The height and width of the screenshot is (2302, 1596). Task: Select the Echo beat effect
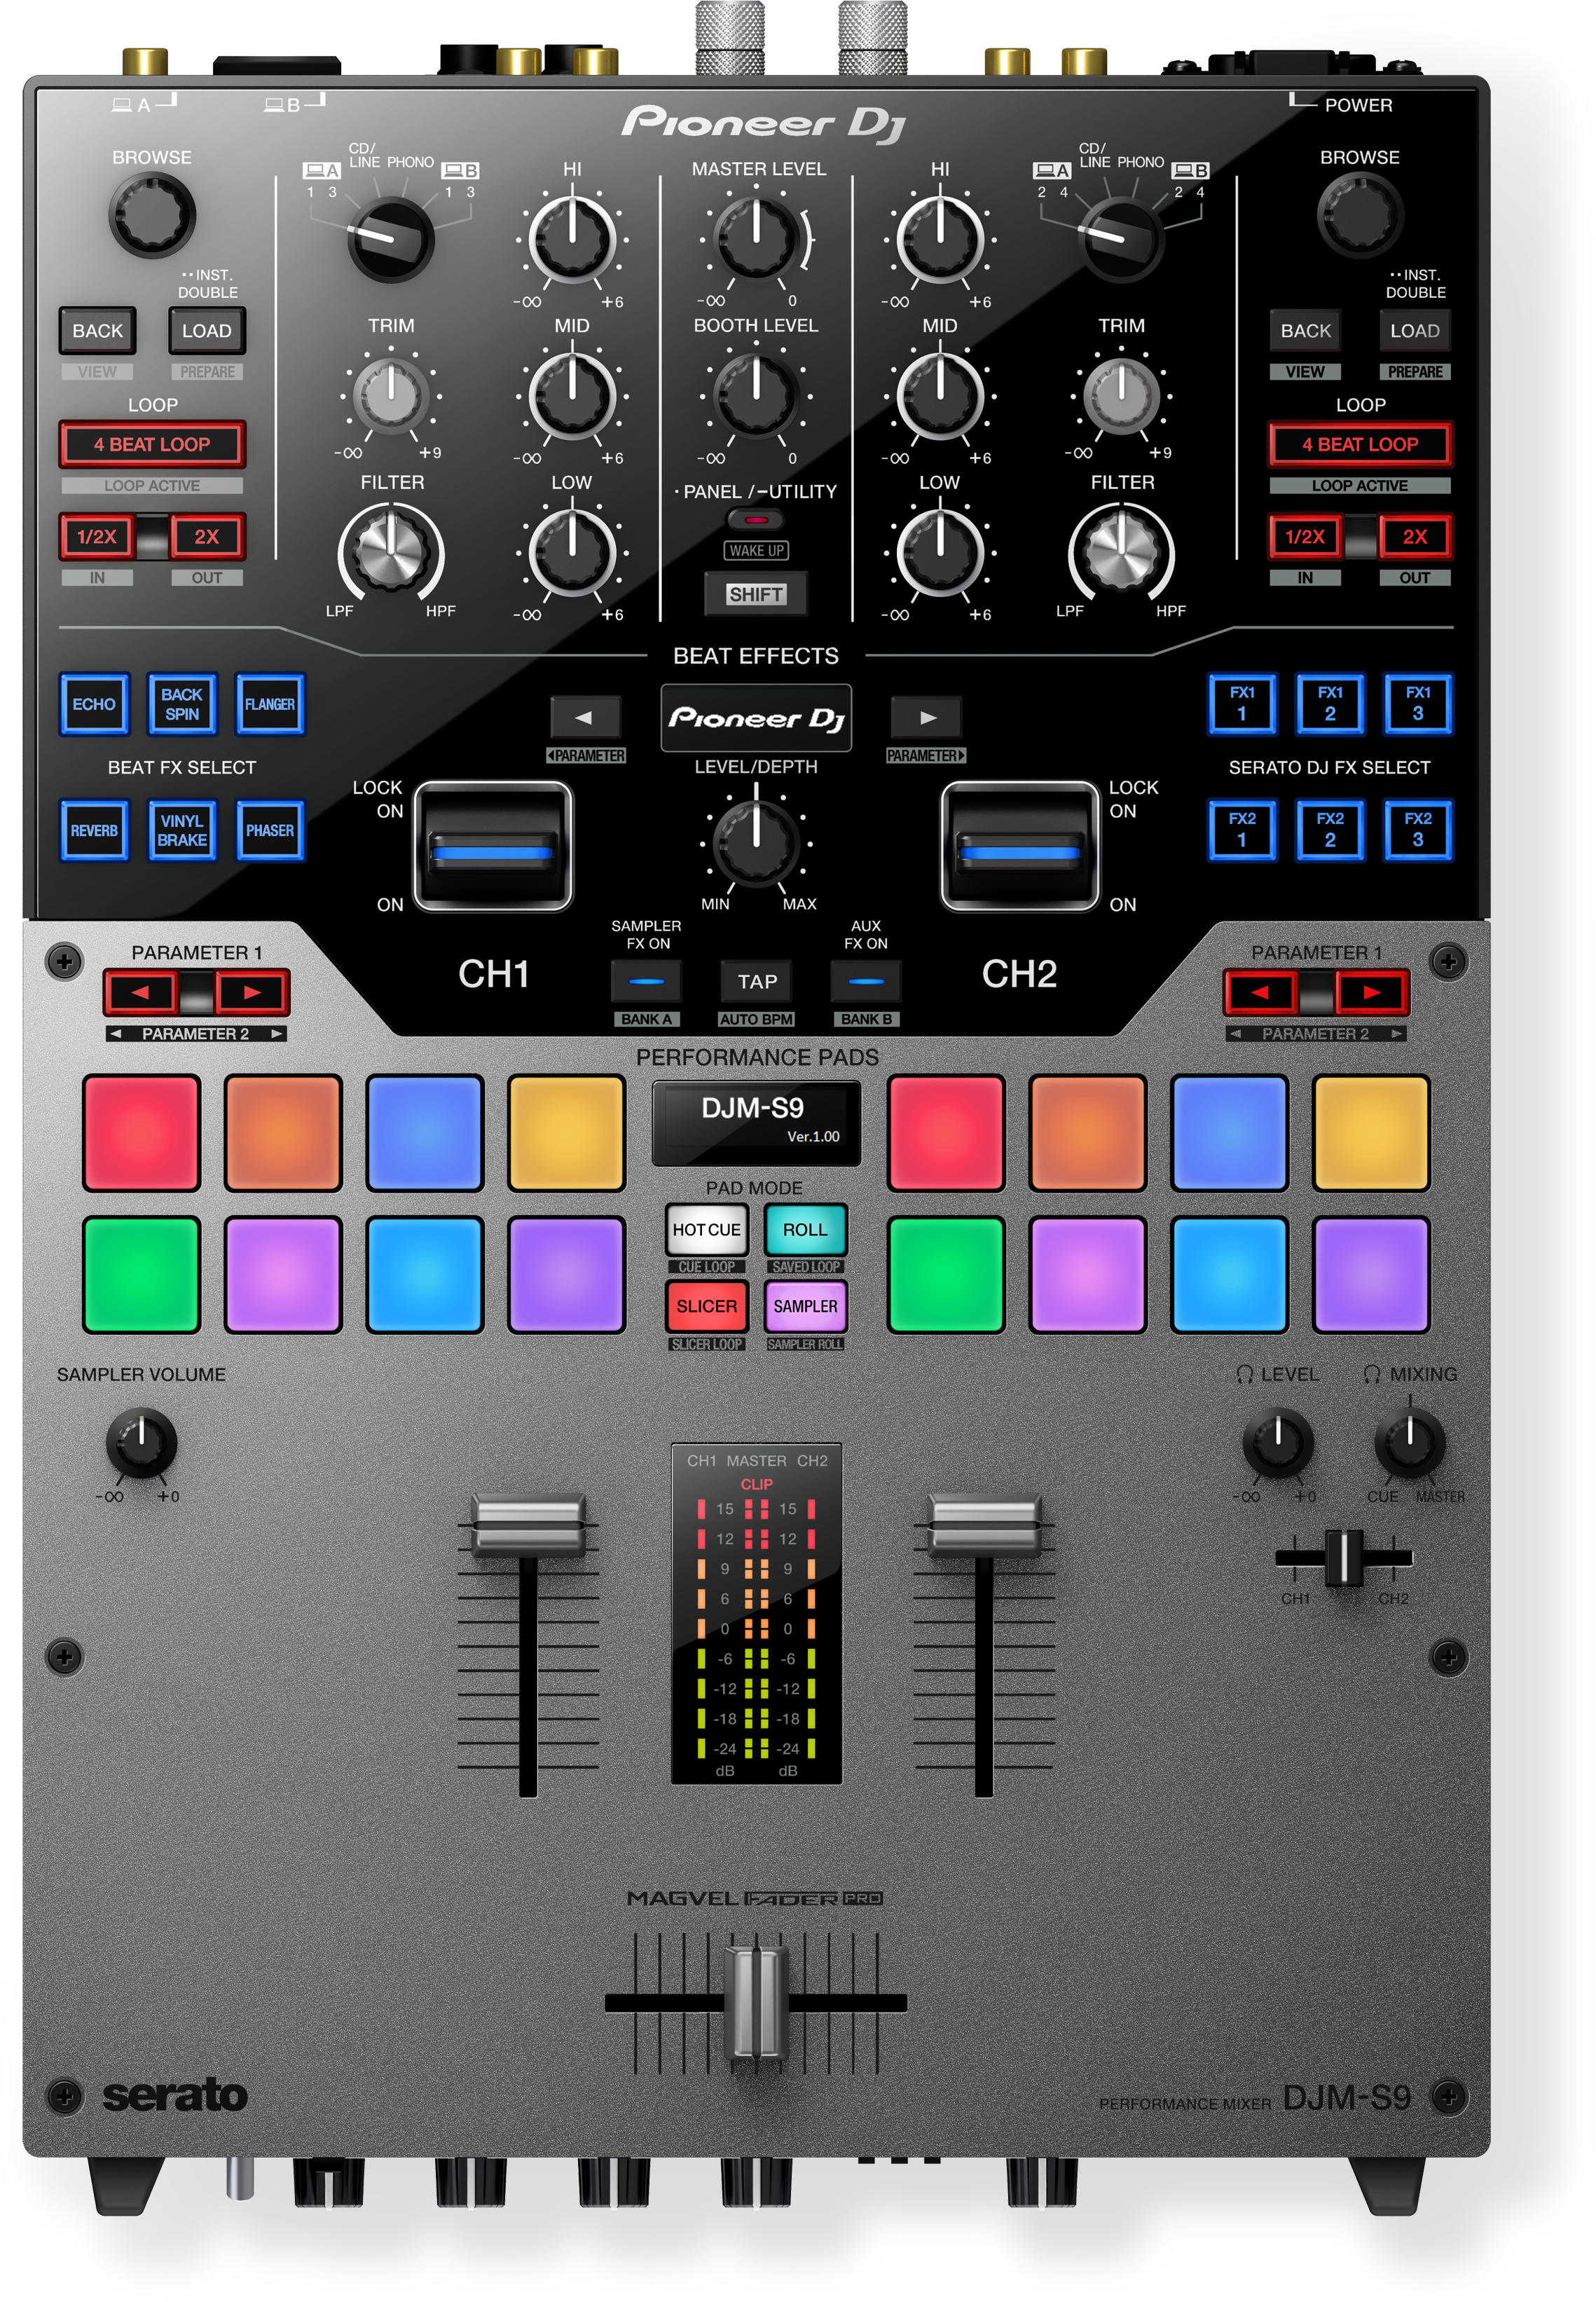(x=94, y=704)
